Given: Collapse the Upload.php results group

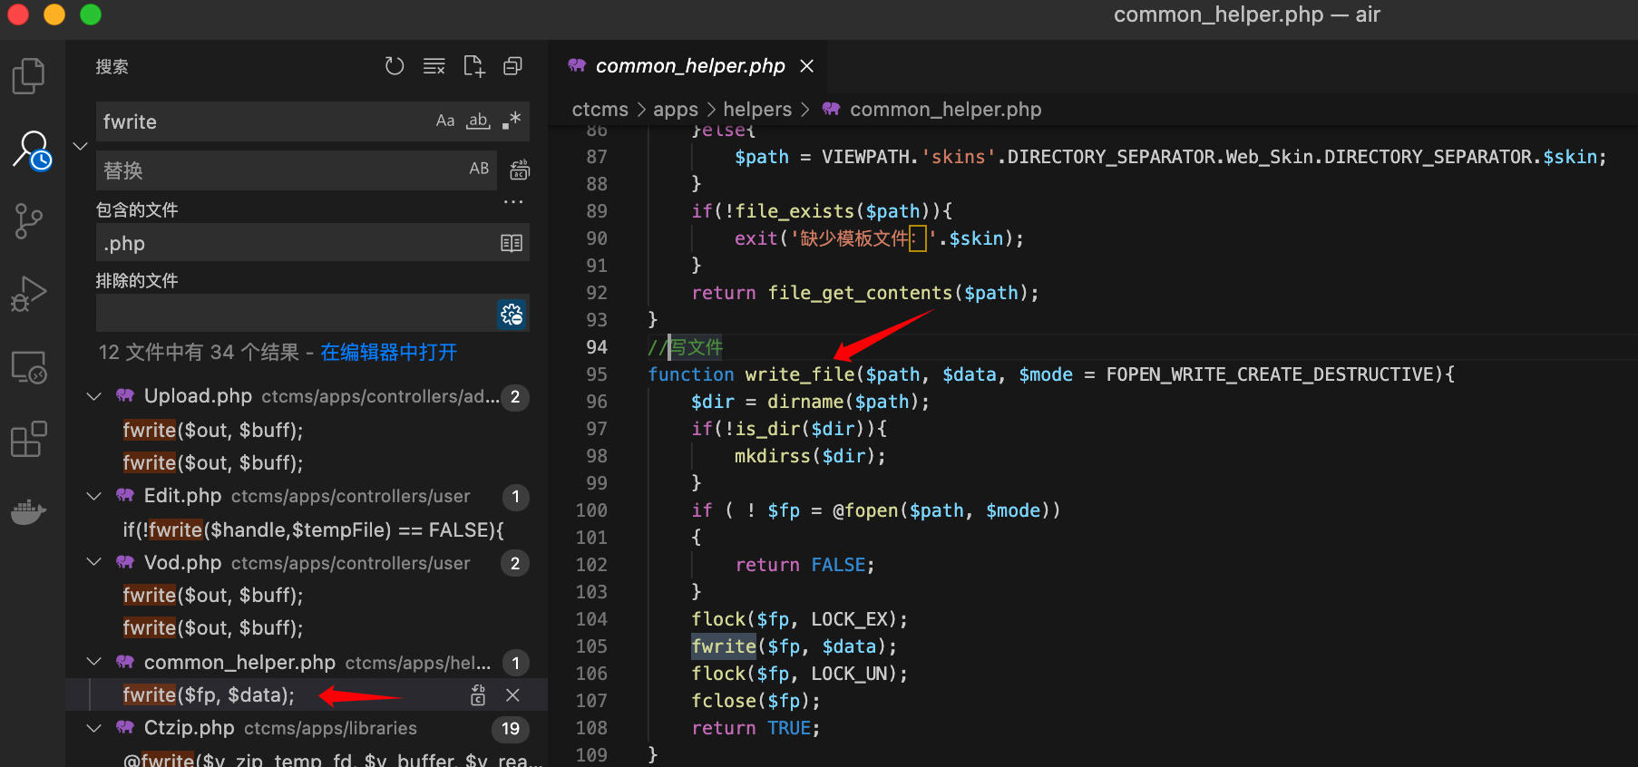Looking at the screenshot, I should [x=93, y=397].
